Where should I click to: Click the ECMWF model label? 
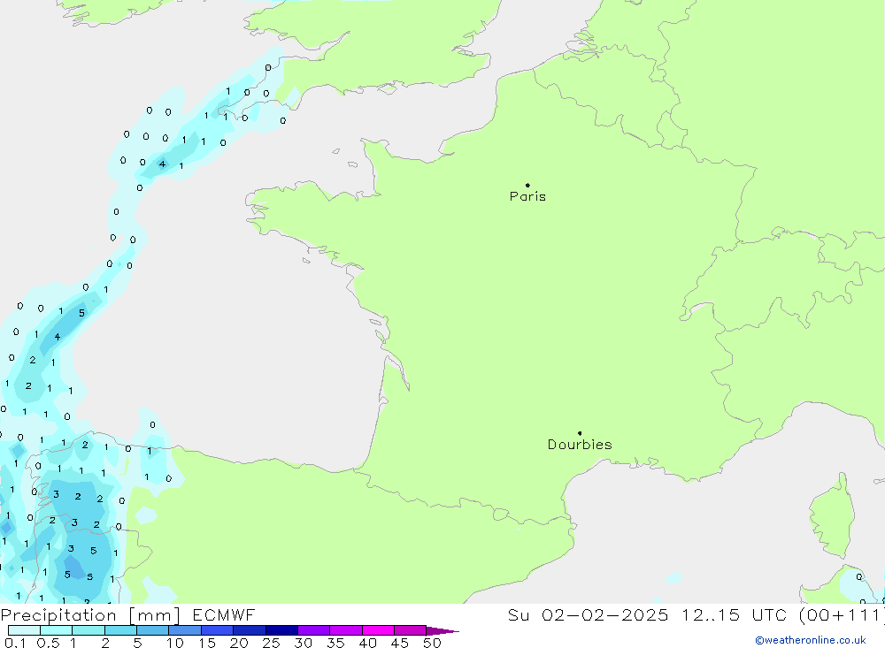(x=224, y=615)
